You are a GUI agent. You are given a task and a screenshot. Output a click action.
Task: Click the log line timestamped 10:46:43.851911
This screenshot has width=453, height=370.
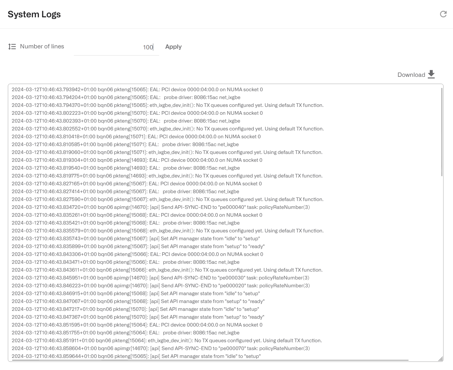click(167, 341)
